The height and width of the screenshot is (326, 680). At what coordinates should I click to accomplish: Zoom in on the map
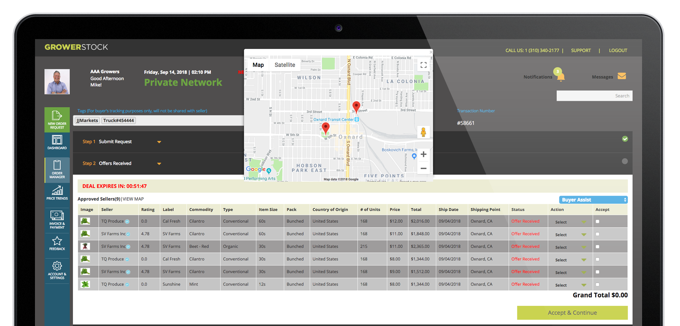[x=423, y=154]
